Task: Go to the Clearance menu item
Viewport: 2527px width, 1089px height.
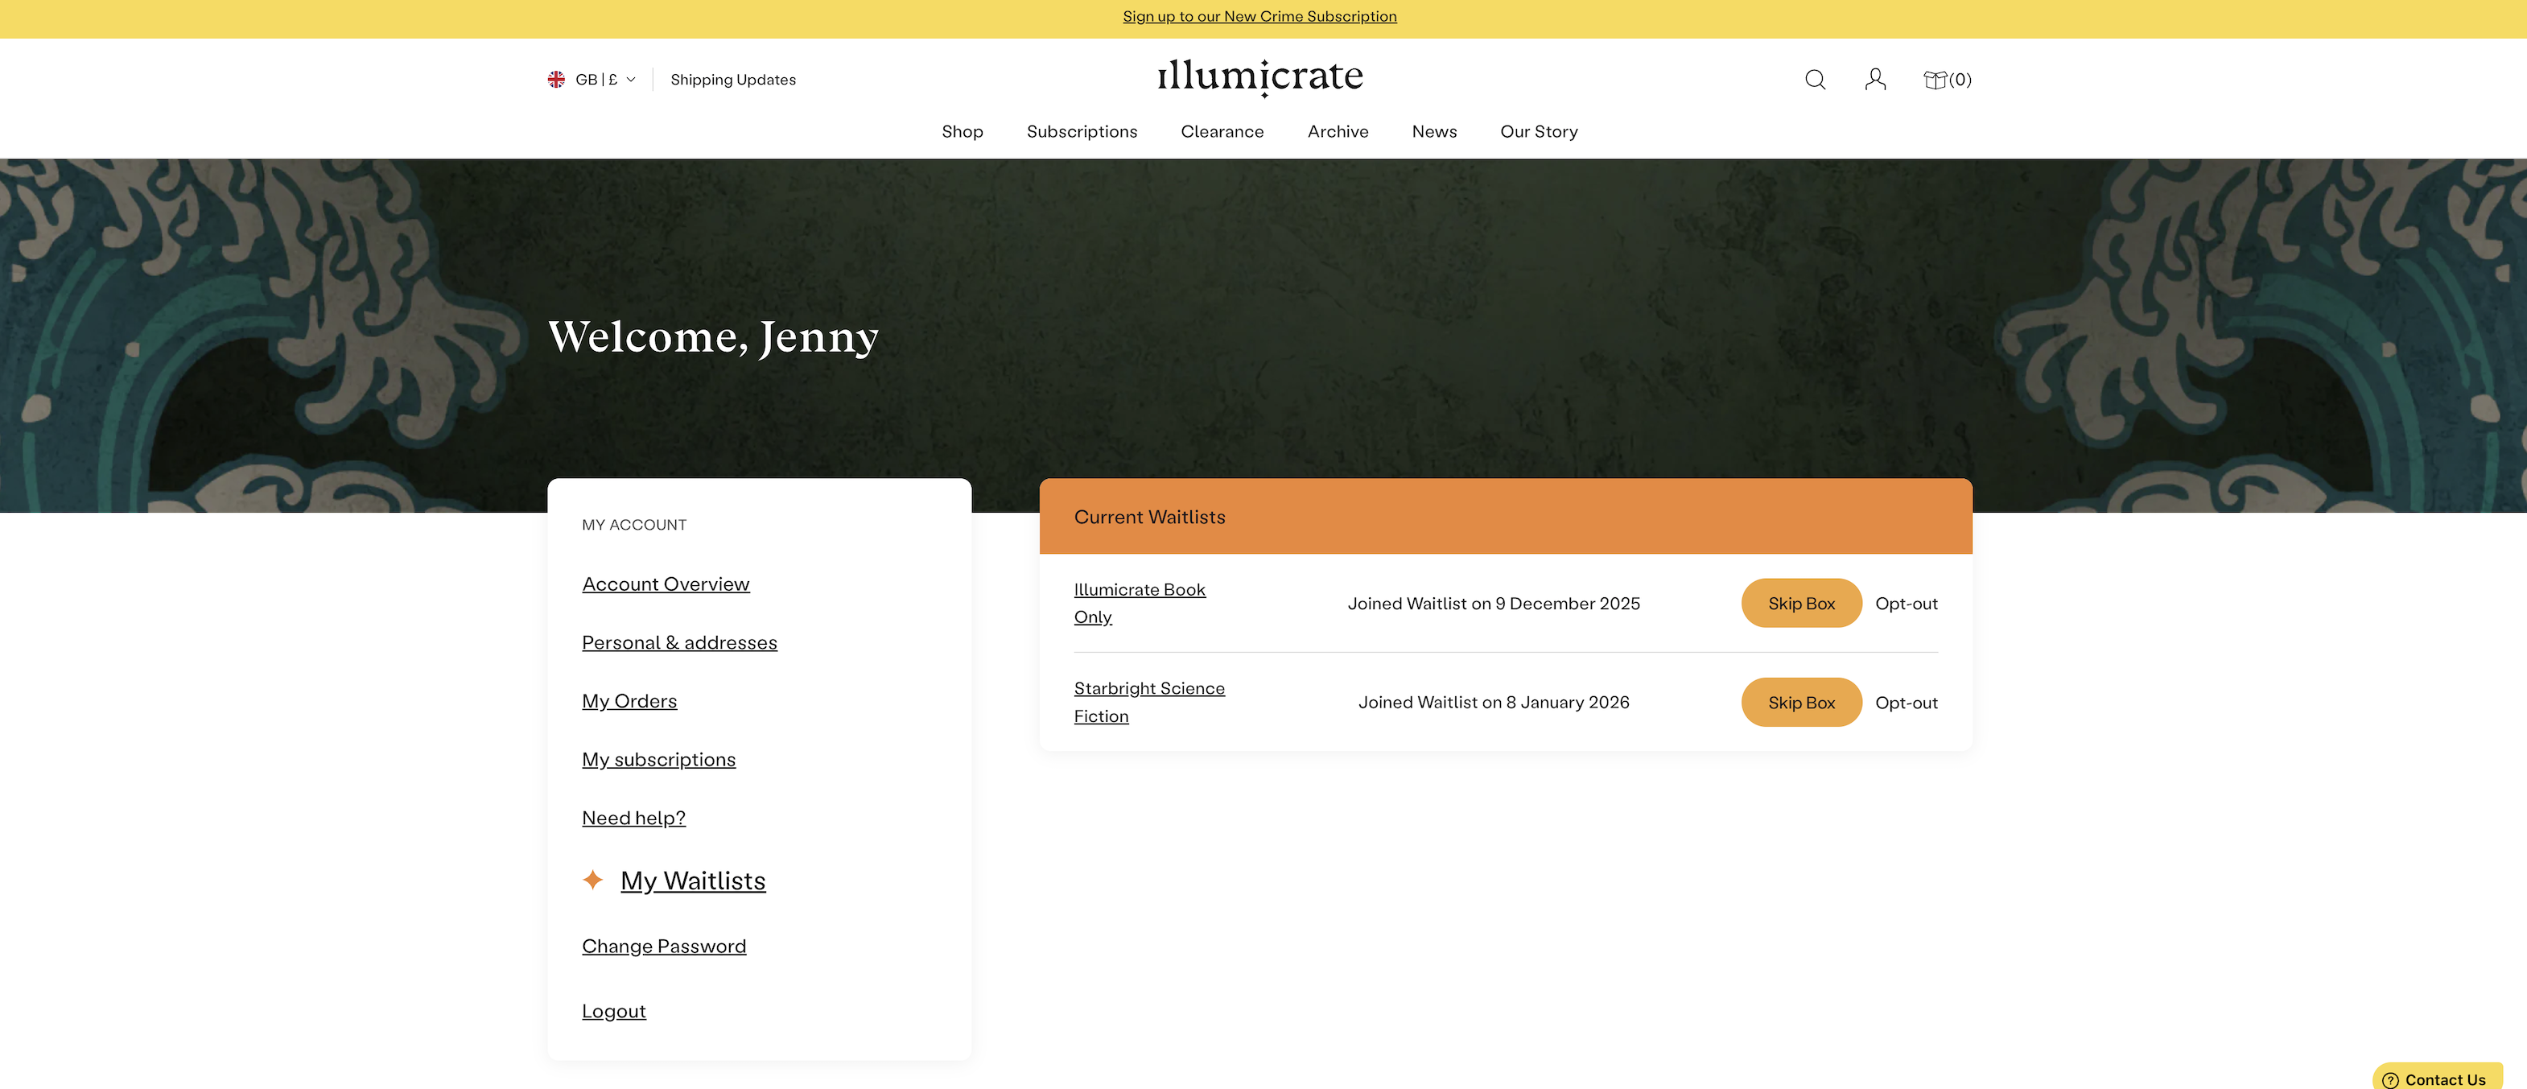Action: [1222, 131]
